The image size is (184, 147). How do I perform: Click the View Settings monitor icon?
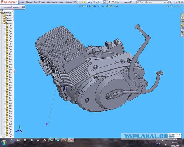[x=116, y=6]
